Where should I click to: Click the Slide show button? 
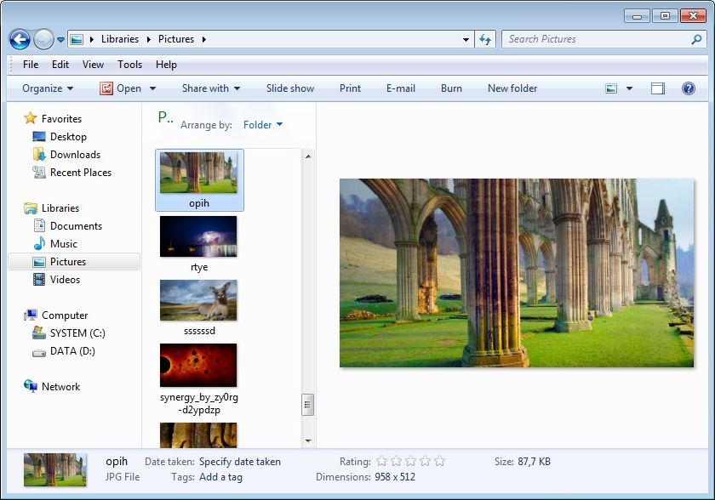pos(289,88)
